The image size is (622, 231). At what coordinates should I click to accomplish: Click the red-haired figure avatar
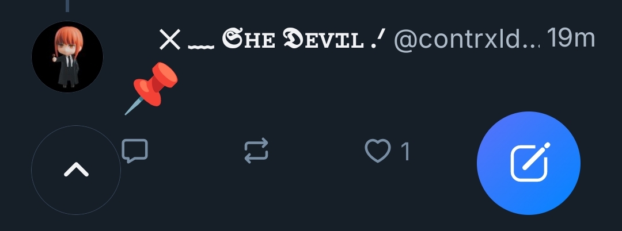[x=67, y=57]
